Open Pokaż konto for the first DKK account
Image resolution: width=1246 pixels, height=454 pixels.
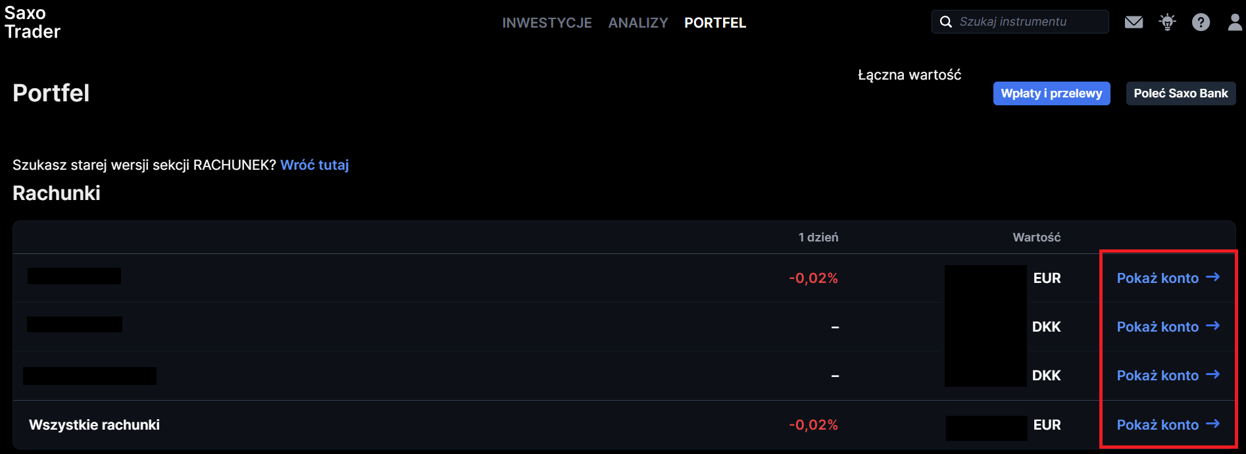tap(1158, 327)
